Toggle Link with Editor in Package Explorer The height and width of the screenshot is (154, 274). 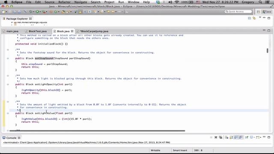(254, 18)
